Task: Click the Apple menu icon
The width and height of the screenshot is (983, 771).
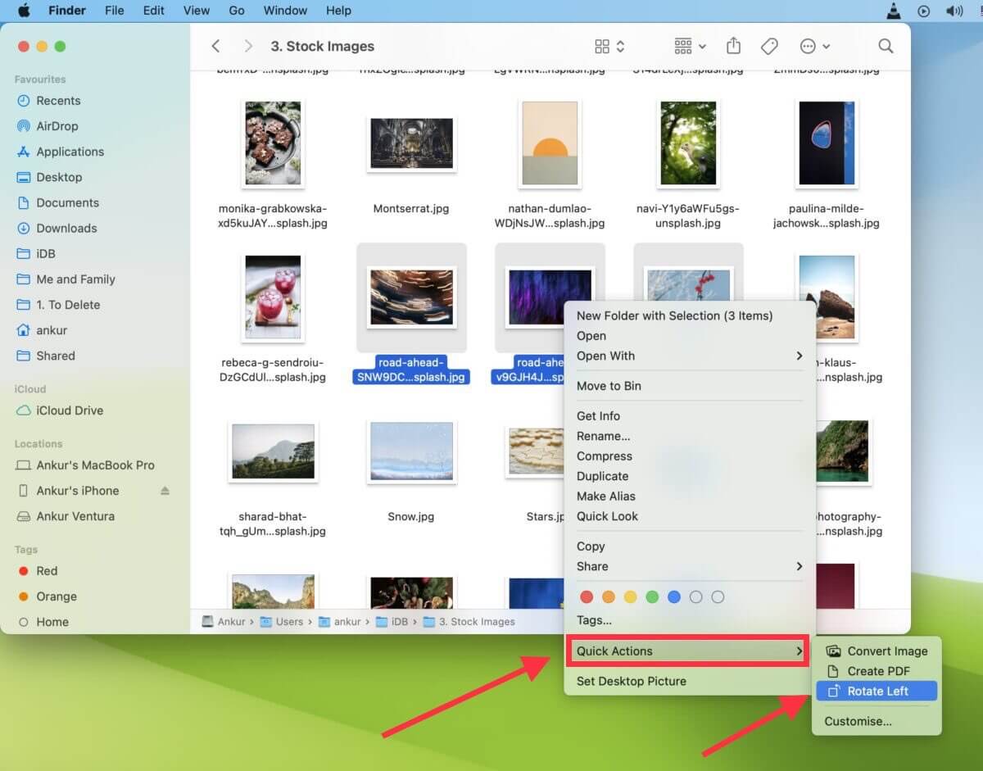Action: [22, 10]
